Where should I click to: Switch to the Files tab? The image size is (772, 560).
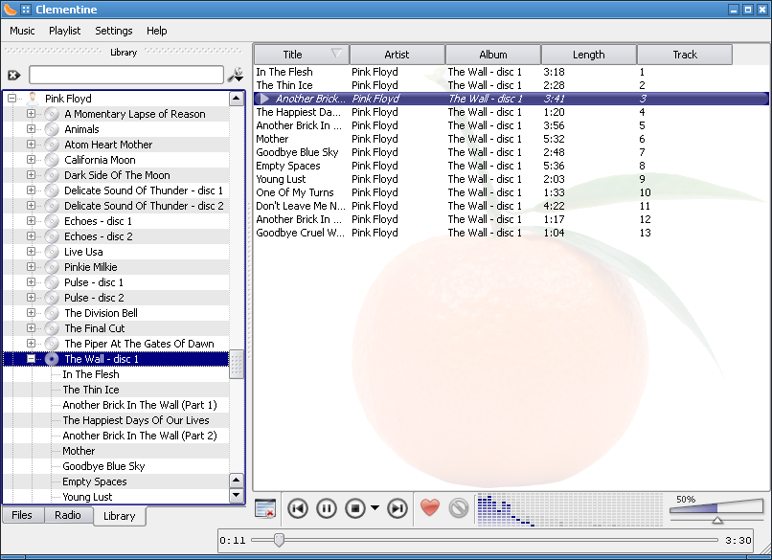tap(22, 515)
